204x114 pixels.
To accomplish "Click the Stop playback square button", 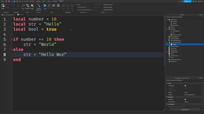I will click(58, 6).
